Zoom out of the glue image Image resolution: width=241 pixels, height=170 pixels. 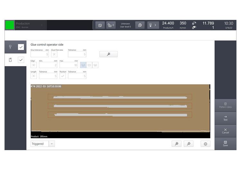188,144
